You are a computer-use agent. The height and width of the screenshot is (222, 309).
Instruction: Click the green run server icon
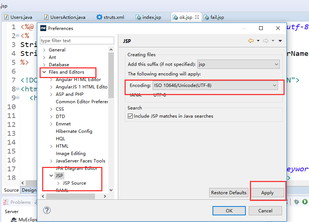point(305,202)
